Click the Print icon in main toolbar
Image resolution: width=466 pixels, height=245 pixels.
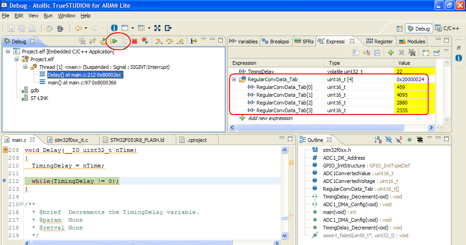[x=32, y=28]
